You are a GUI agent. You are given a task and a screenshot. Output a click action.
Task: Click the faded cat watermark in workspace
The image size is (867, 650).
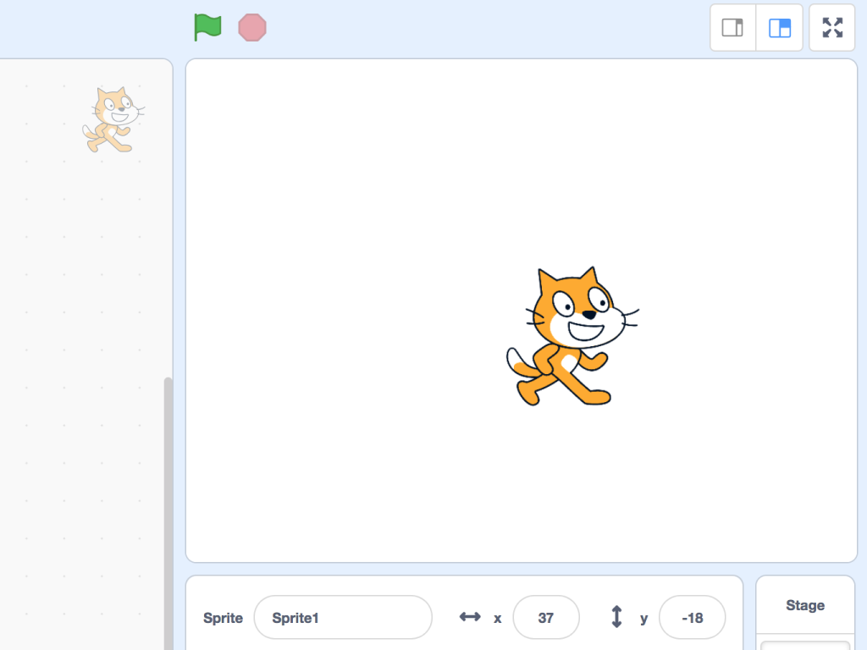coord(113,119)
